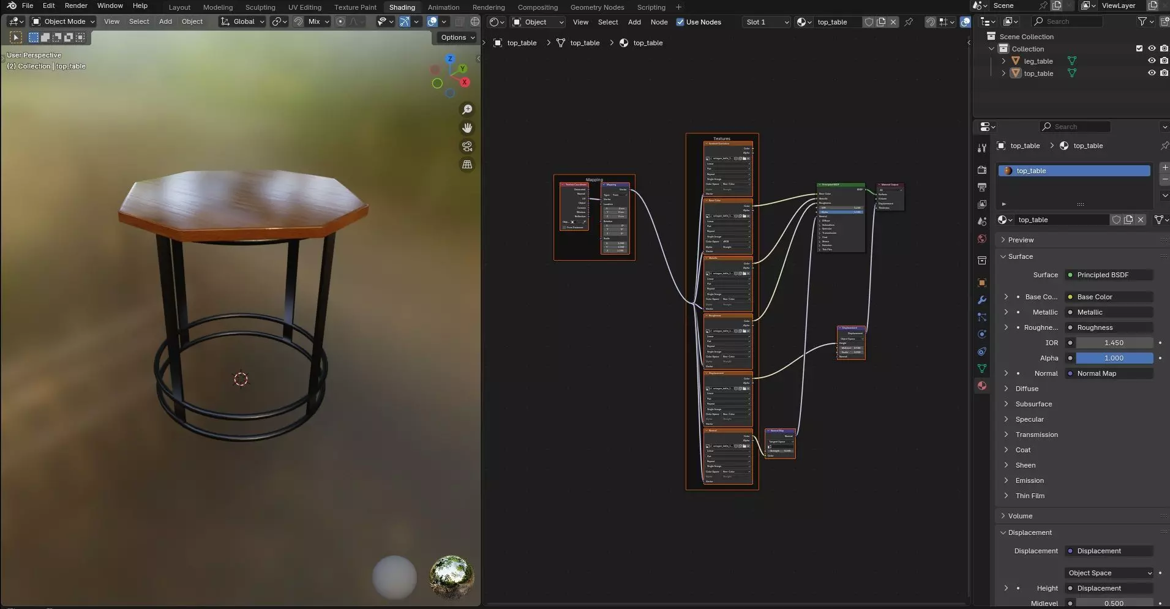Viewport: 1170px width, 609px height.
Task: Toggle Collection exclude checkbox in outliner
Action: pyautogui.click(x=1139, y=48)
